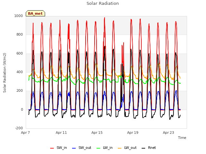Click the SW_in legend entry
Image resolution: width=206 pixels, height=154 pixels.
coord(59,148)
